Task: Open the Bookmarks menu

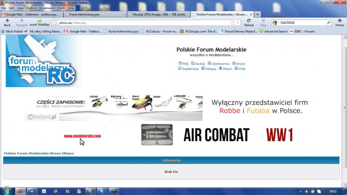Action: point(47,8)
